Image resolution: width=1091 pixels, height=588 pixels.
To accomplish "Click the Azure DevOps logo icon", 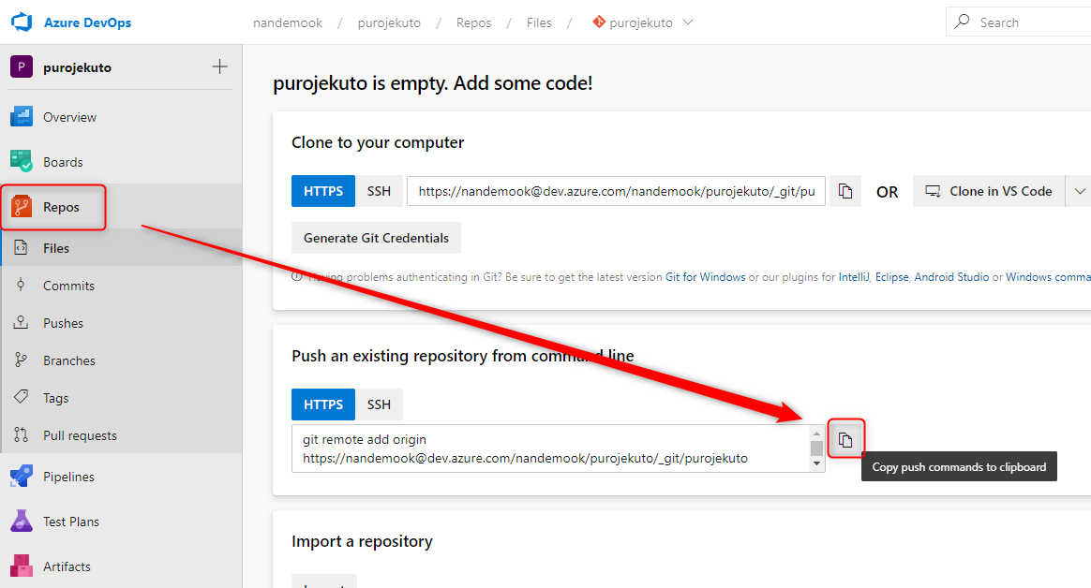I will pyautogui.click(x=22, y=22).
